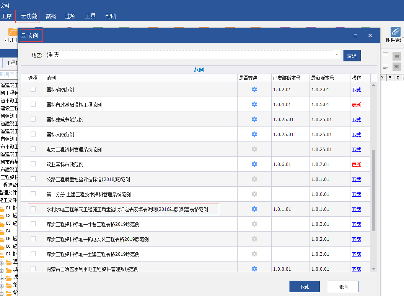This screenshot has width=404, height=296.
Task: Click the scrollbar up arrow of the list
Action: click(374, 85)
